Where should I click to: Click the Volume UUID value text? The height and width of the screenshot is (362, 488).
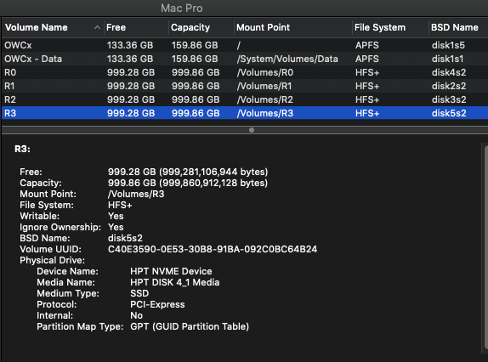click(x=213, y=249)
